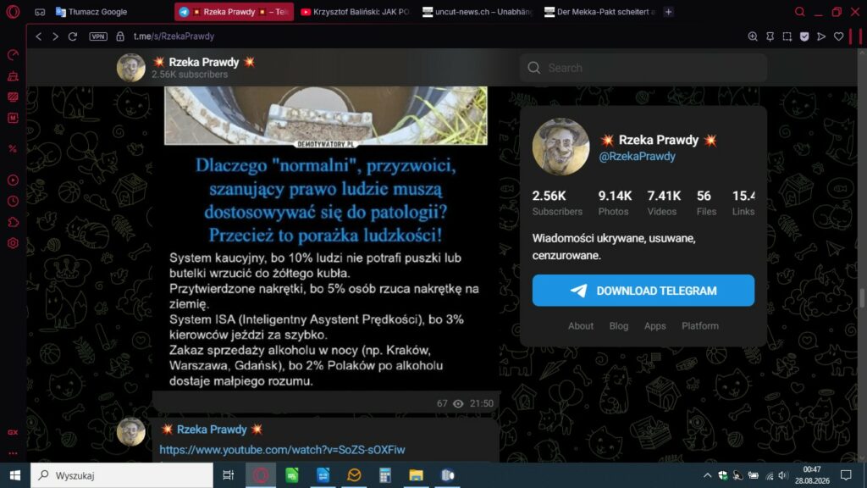This screenshot has height=488, width=867.
Task: Open the tab islands panel icon
Action: (x=40, y=12)
